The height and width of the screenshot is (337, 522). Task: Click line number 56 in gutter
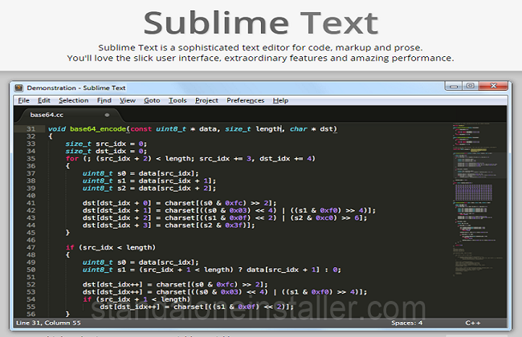[31, 314]
